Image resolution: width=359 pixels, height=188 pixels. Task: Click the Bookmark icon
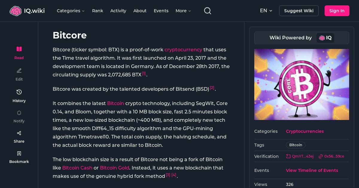click(x=19, y=153)
